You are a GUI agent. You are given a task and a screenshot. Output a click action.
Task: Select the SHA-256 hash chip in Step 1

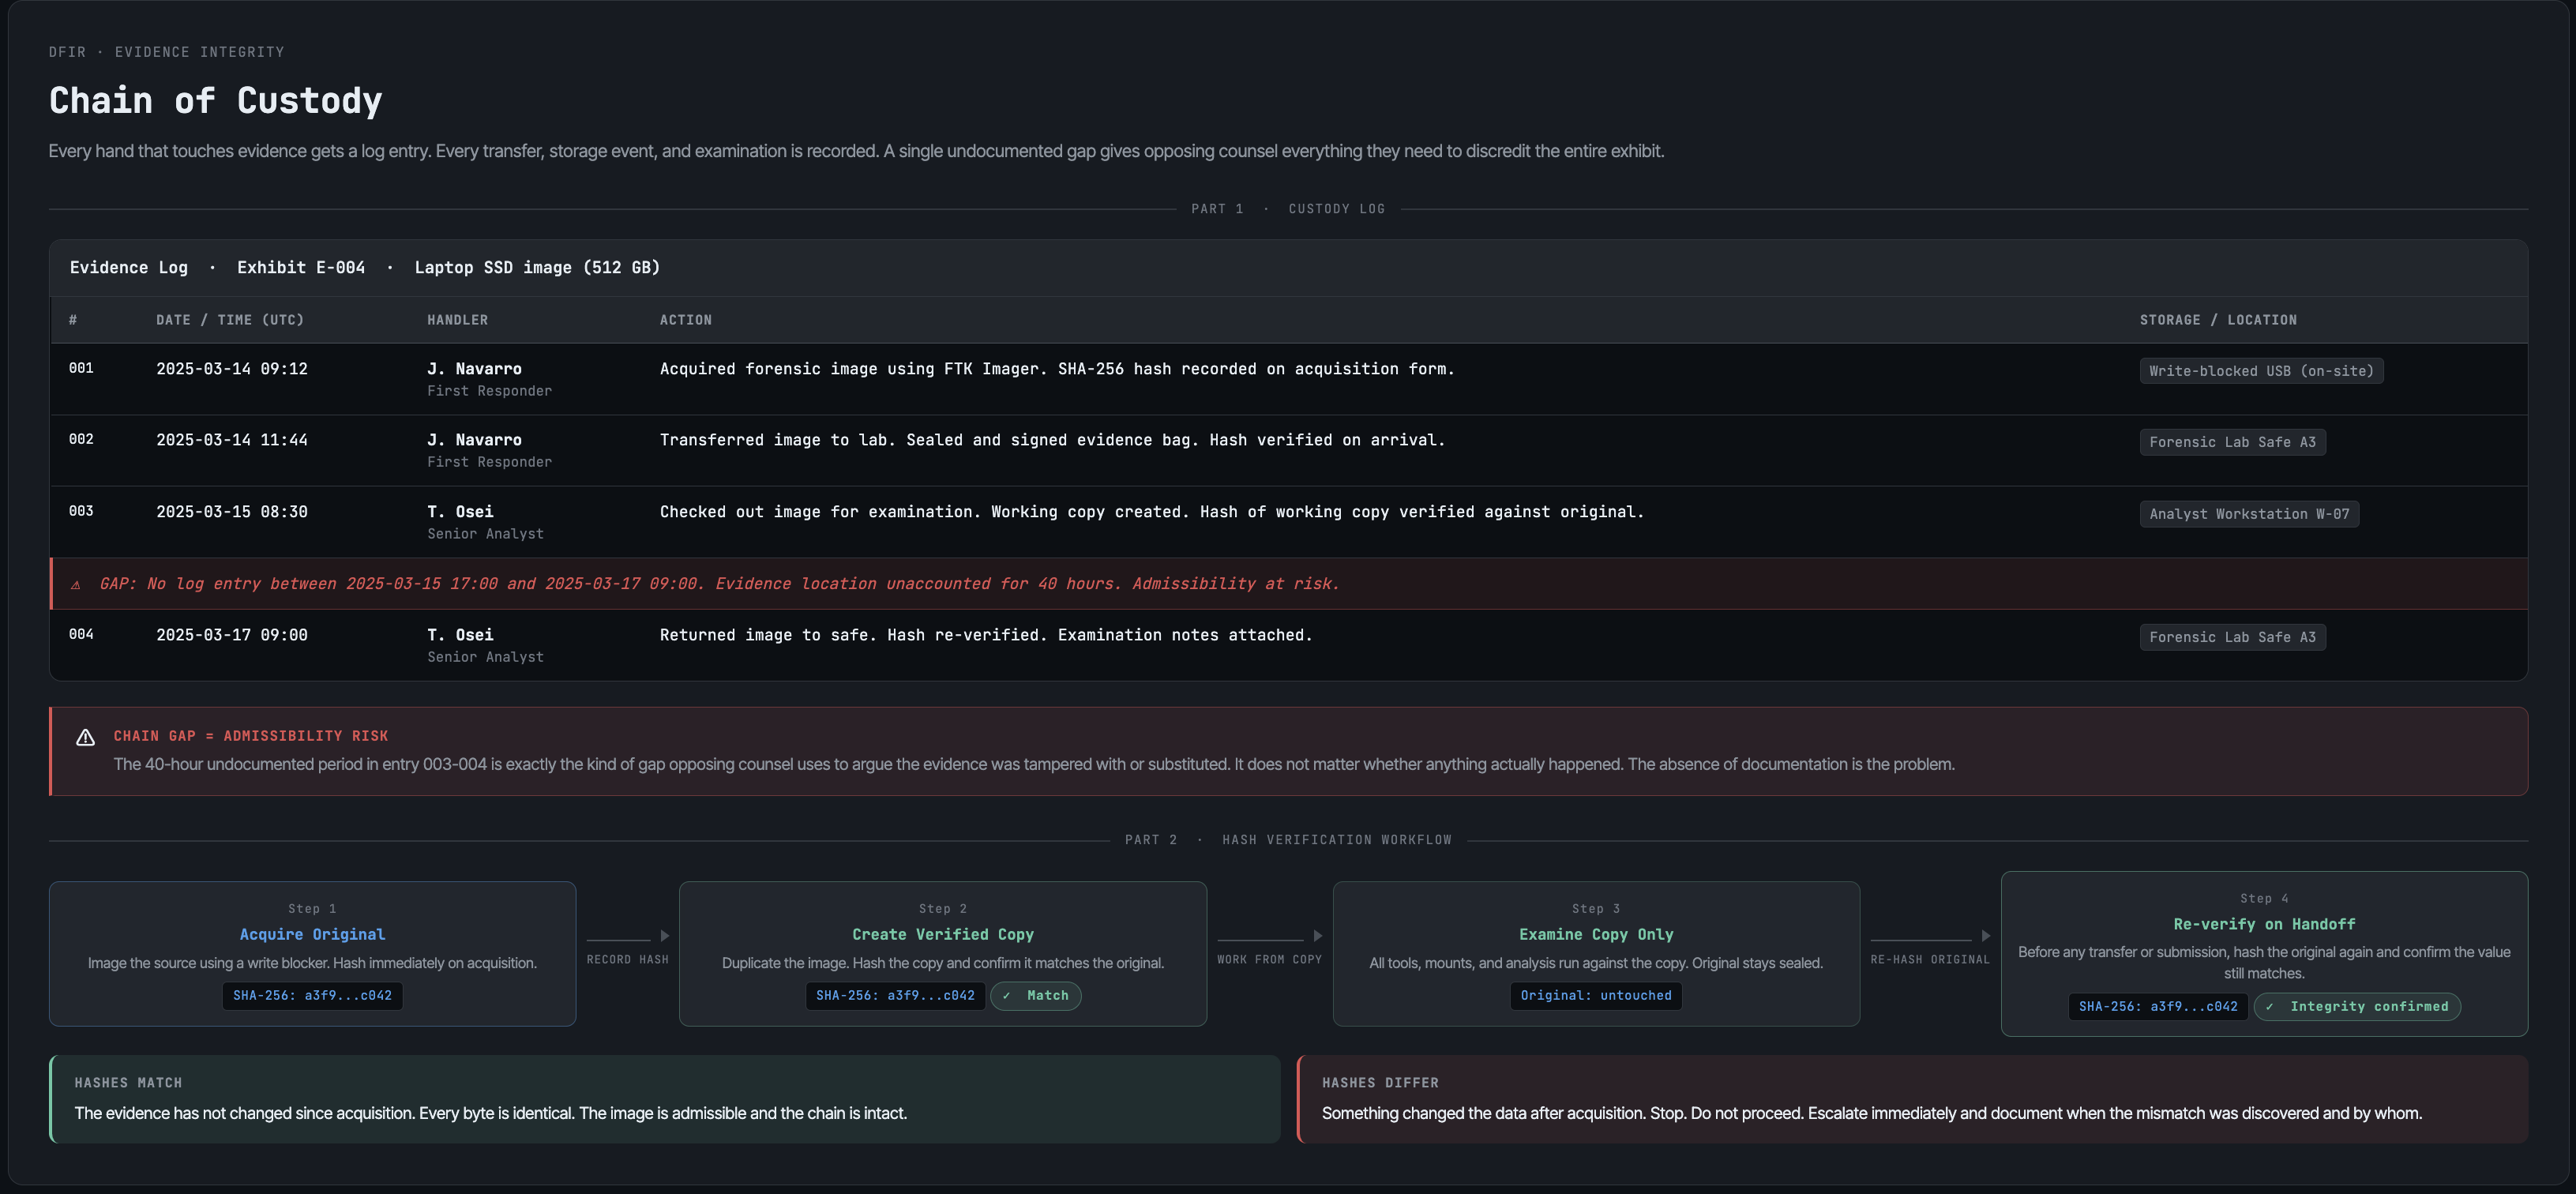pyautogui.click(x=312, y=996)
